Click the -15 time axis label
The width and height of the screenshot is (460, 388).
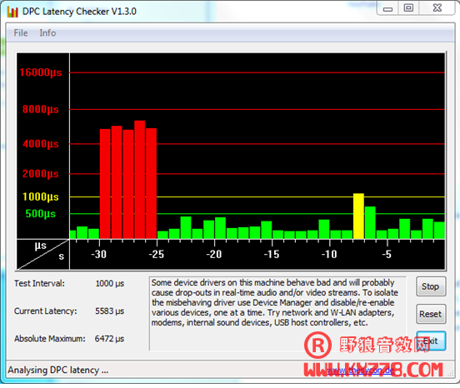pos(272,254)
